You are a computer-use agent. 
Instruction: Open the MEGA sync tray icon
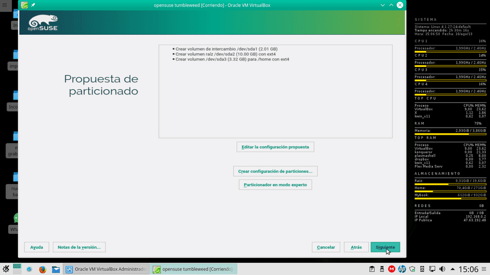[x=391, y=269]
